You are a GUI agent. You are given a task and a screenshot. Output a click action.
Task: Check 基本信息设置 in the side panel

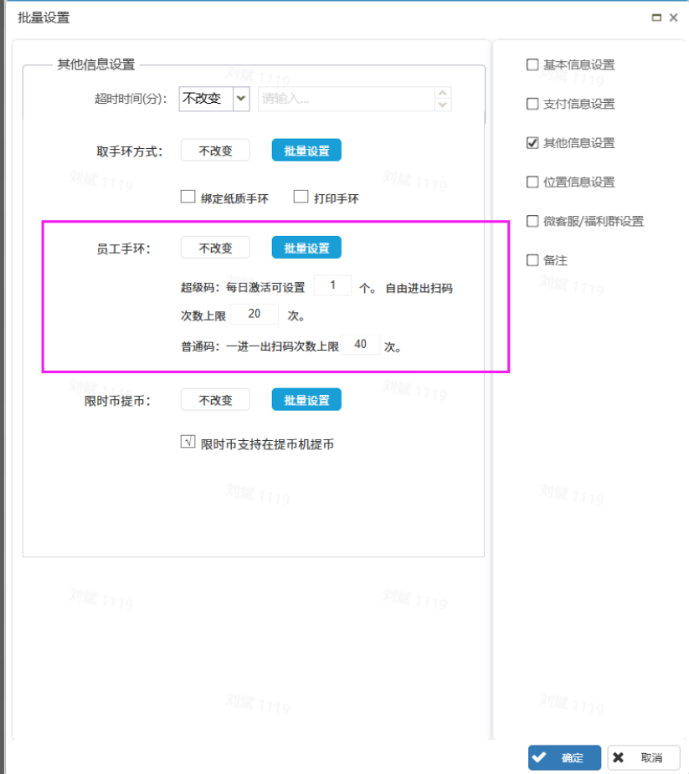tap(532, 64)
